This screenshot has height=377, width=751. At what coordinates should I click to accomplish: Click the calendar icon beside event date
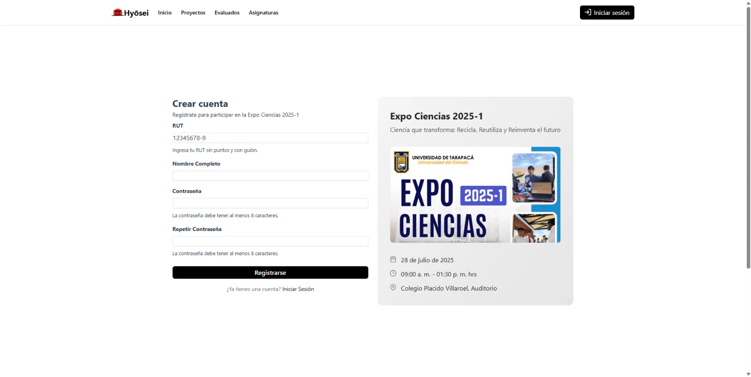click(393, 259)
